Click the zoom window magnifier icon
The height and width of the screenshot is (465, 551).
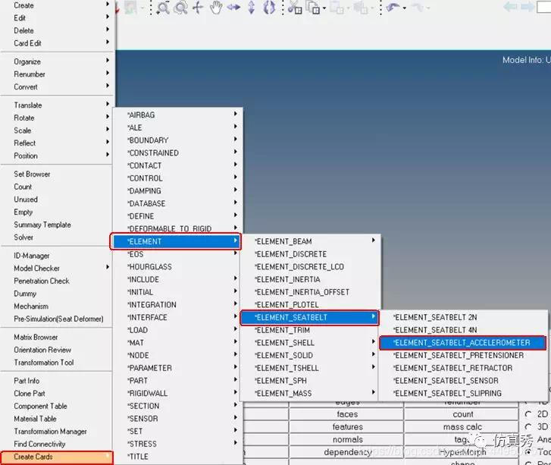[x=163, y=8]
